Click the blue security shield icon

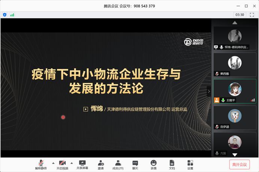[x=5, y=15]
